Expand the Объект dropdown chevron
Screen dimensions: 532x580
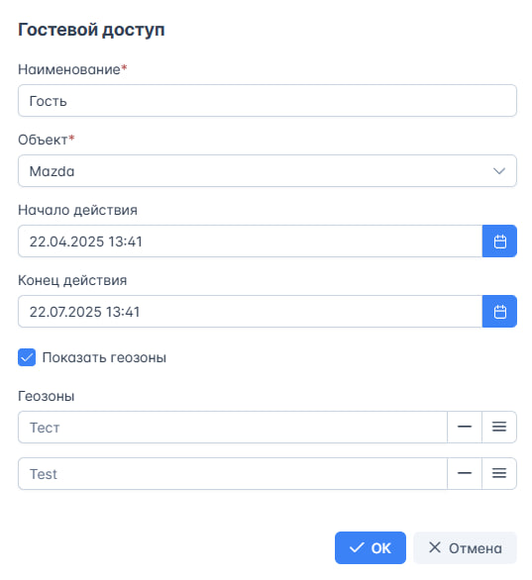[499, 171]
